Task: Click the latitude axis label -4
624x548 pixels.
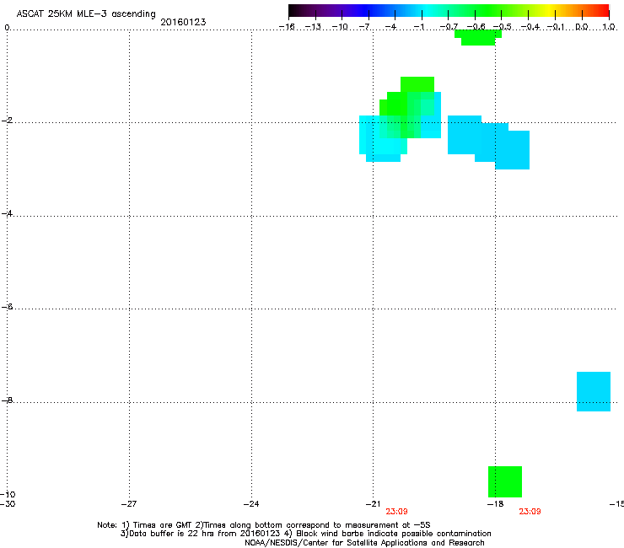Action: [7, 213]
